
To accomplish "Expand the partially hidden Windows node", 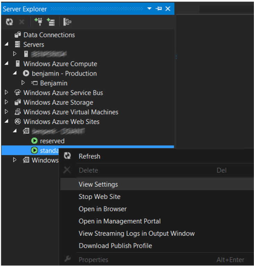I will point(15,160).
